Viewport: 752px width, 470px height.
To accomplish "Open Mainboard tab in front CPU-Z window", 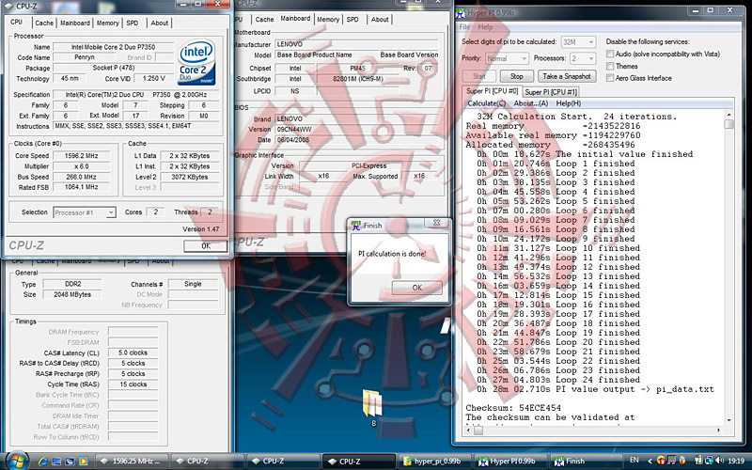I will point(75,23).
